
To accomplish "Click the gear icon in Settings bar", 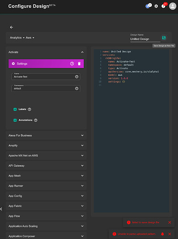I will coord(13,64).
